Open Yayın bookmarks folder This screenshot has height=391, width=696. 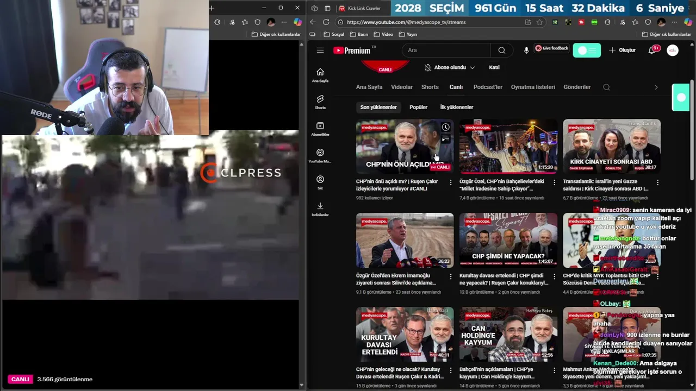click(408, 34)
